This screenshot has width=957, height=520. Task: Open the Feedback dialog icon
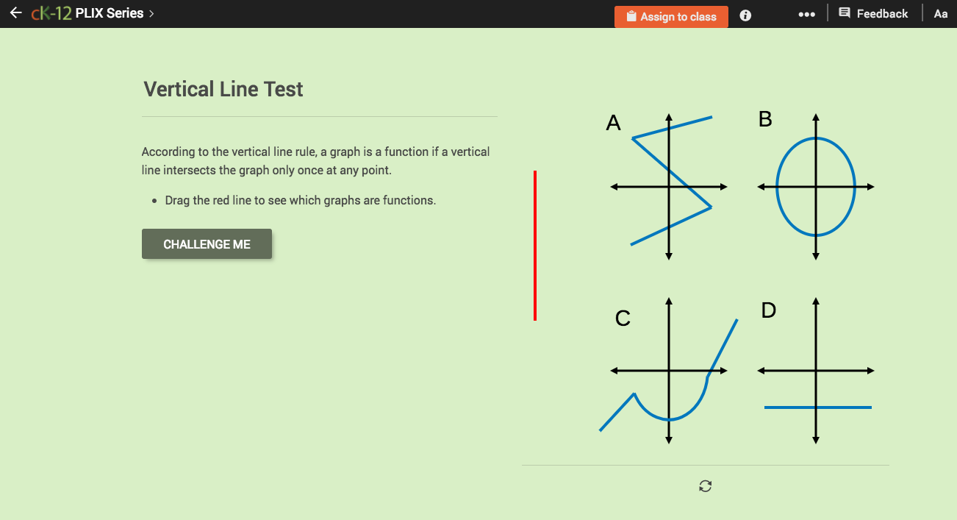[x=846, y=13]
